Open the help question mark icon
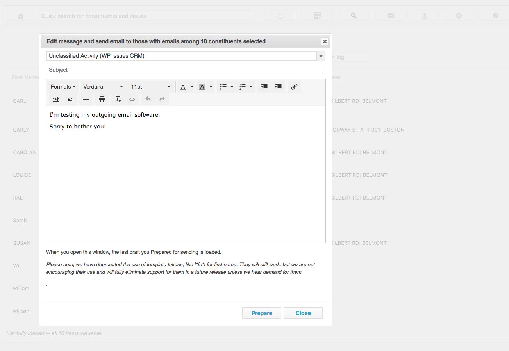The image size is (509, 351). 496,16
